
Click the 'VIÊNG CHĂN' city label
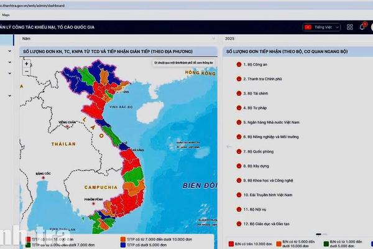coord(67,122)
